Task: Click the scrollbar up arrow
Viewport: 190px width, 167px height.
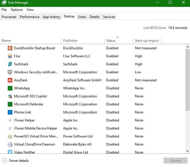Action: pyautogui.click(x=187, y=47)
